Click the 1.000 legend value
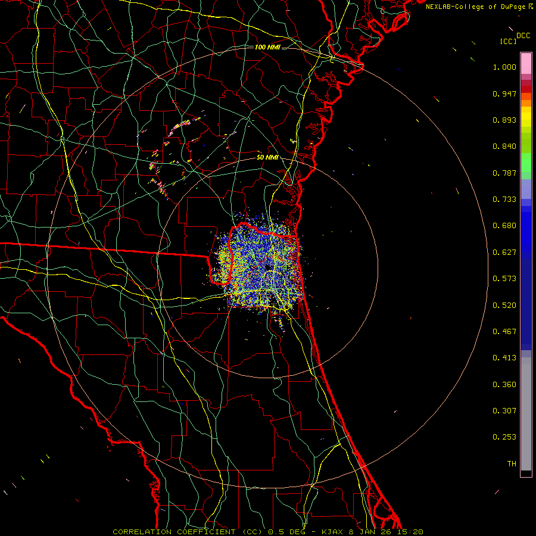Image resolution: width=536 pixels, height=536 pixels. [504, 67]
